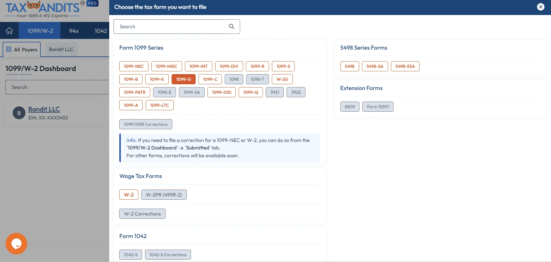Viewport: 551px width, 262px height.
Task: Select the 5498-SA form
Action: [x=375, y=66]
